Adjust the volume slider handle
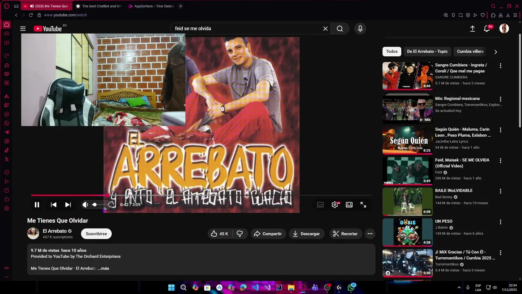The height and width of the screenshot is (294, 522). click(x=95, y=205)
